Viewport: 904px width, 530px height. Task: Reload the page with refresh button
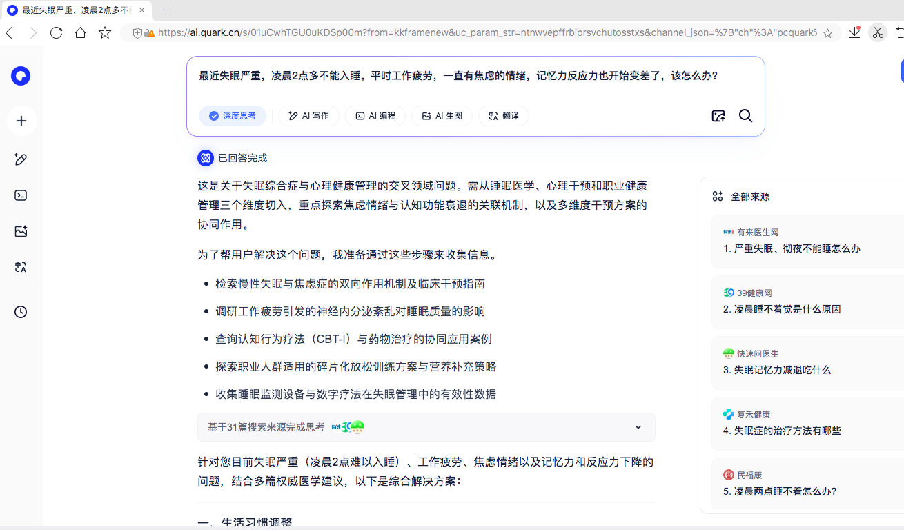point(57,32)
